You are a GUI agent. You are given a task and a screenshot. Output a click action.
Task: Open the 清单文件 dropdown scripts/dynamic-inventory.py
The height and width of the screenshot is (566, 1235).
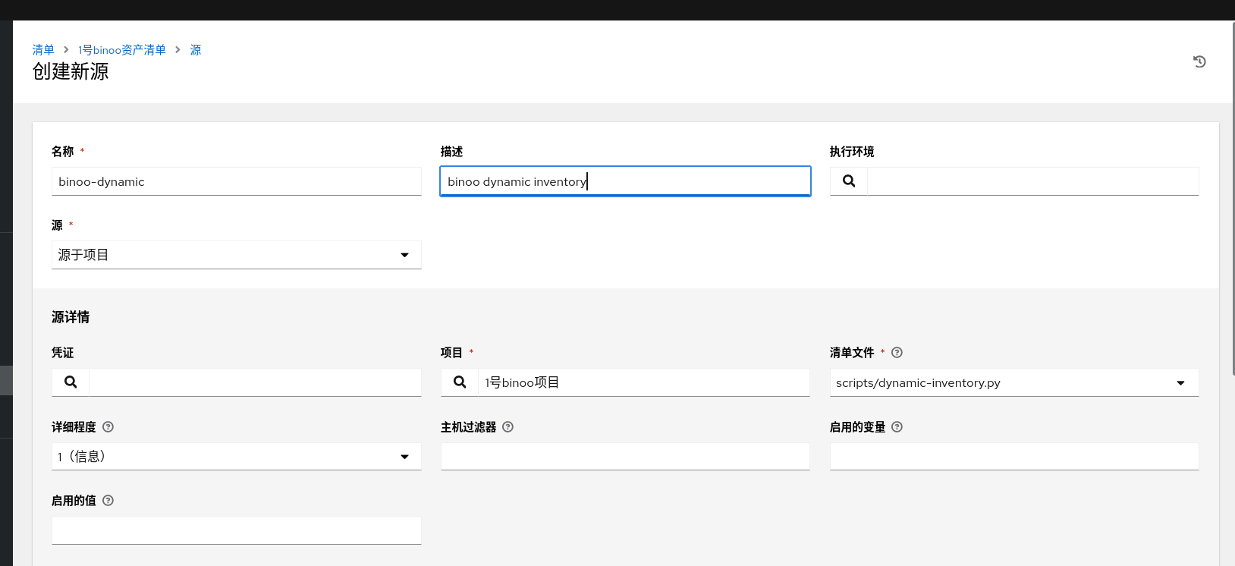coord(1014,382)
